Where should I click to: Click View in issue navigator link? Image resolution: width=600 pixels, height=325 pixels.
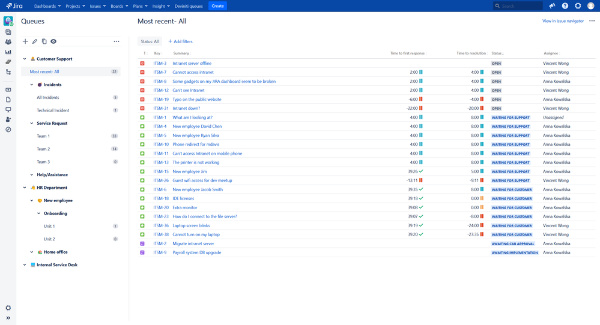click(563, 21)
